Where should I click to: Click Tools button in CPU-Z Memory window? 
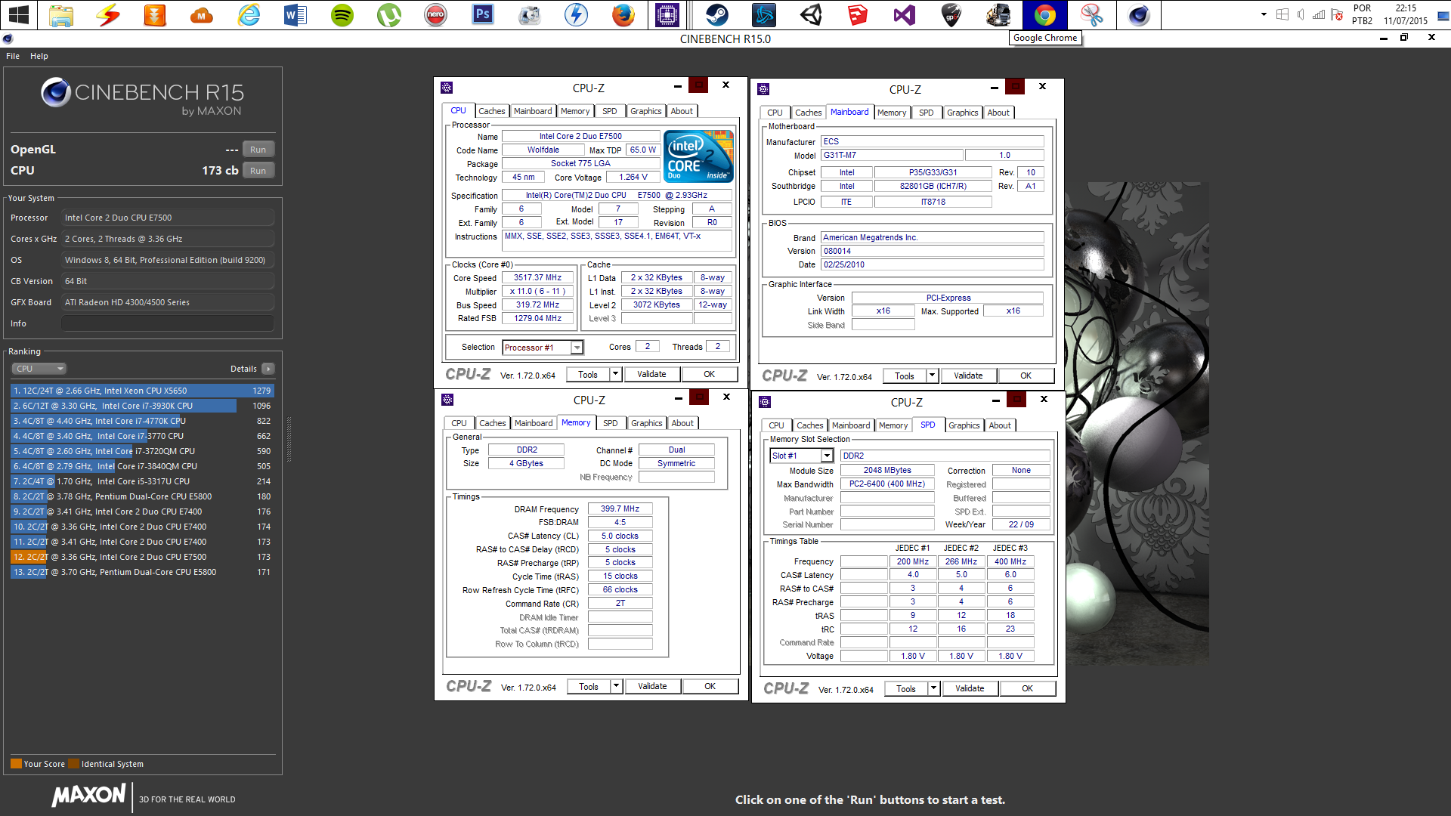click(x=589, y=686)
